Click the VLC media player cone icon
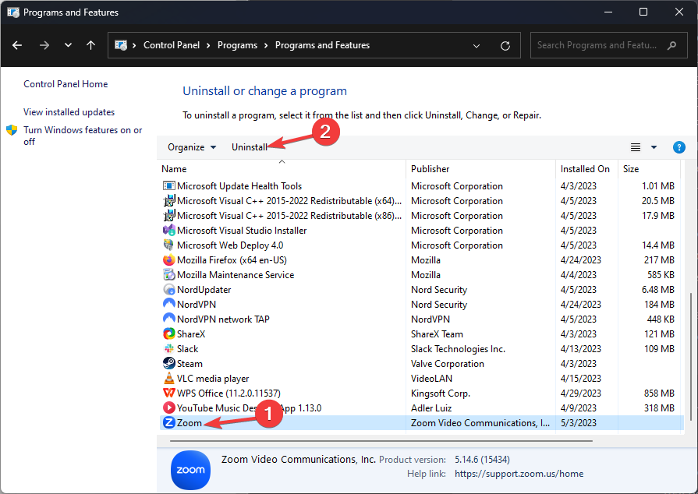Image resolution: width=698 pixels, height=494 pixels. click(x=168, y=379)
